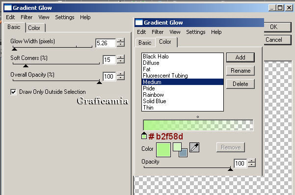This screenshot has height=195, width=295.
Task: Click the outer Gradient Glow title icon
Action: 8,8
